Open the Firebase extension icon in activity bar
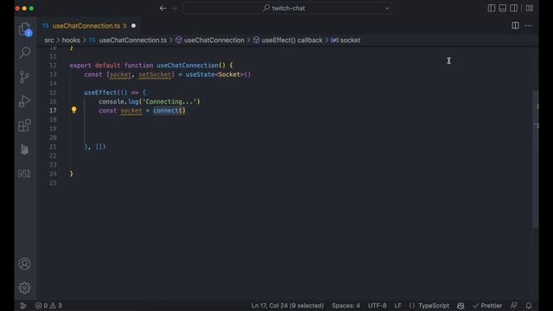This screenshot has height=311, width=553. (x=25, y=149)
